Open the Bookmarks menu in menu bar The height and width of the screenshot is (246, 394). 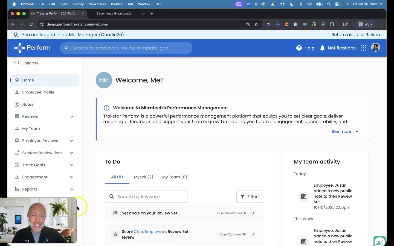pyautogui.click(x=97, y=4)
